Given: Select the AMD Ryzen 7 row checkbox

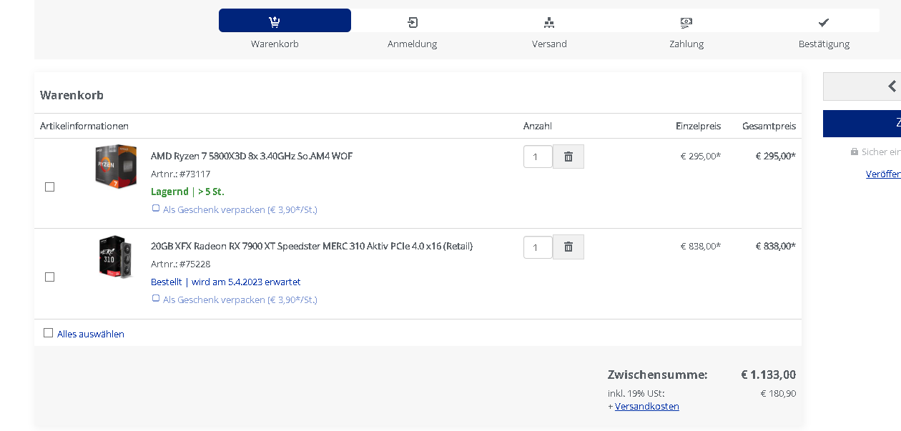Looking at the screenshot, I should pos(49,187).
